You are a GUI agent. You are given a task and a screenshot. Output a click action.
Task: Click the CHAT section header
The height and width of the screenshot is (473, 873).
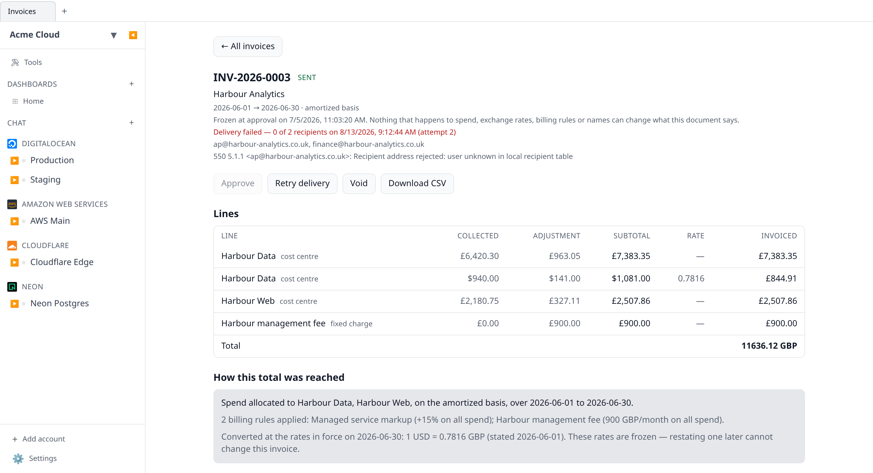pyautogui.click(x=17, y=123)
